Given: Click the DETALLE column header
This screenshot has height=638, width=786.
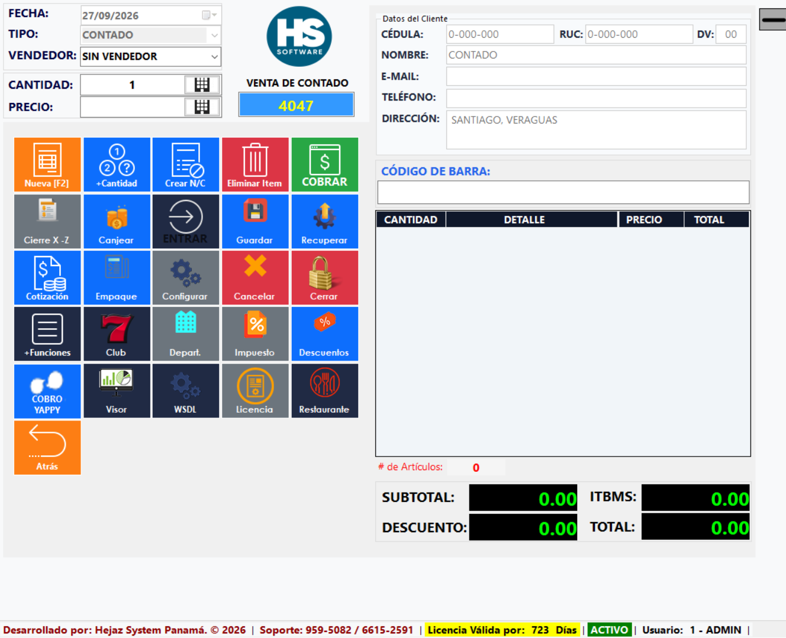Looking at the screenshot, I should pos(531,219).
